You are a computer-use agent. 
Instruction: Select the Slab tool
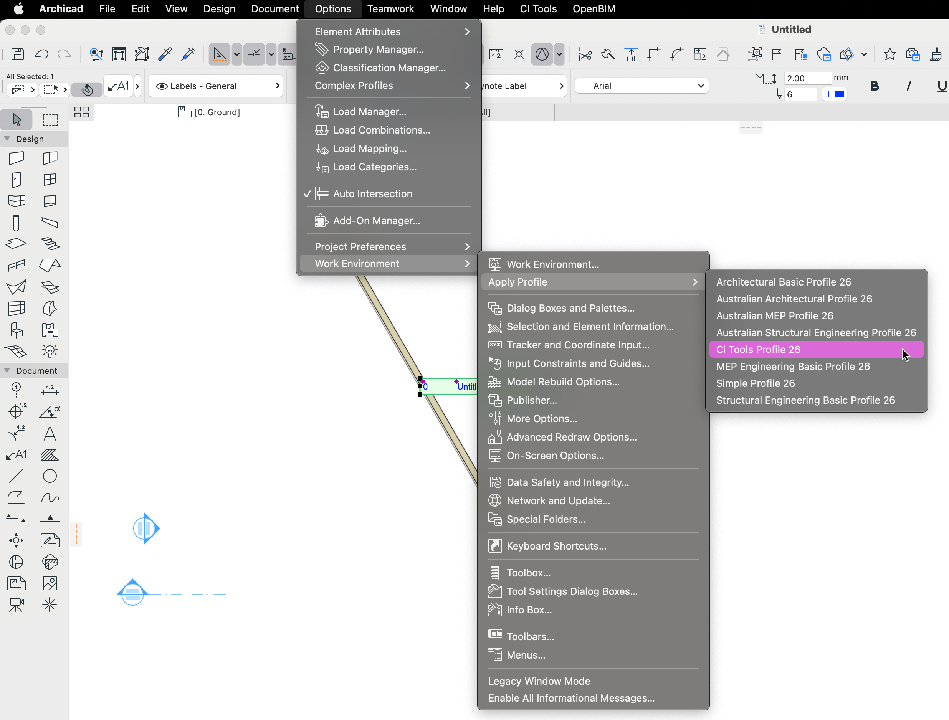pos(16,244)
